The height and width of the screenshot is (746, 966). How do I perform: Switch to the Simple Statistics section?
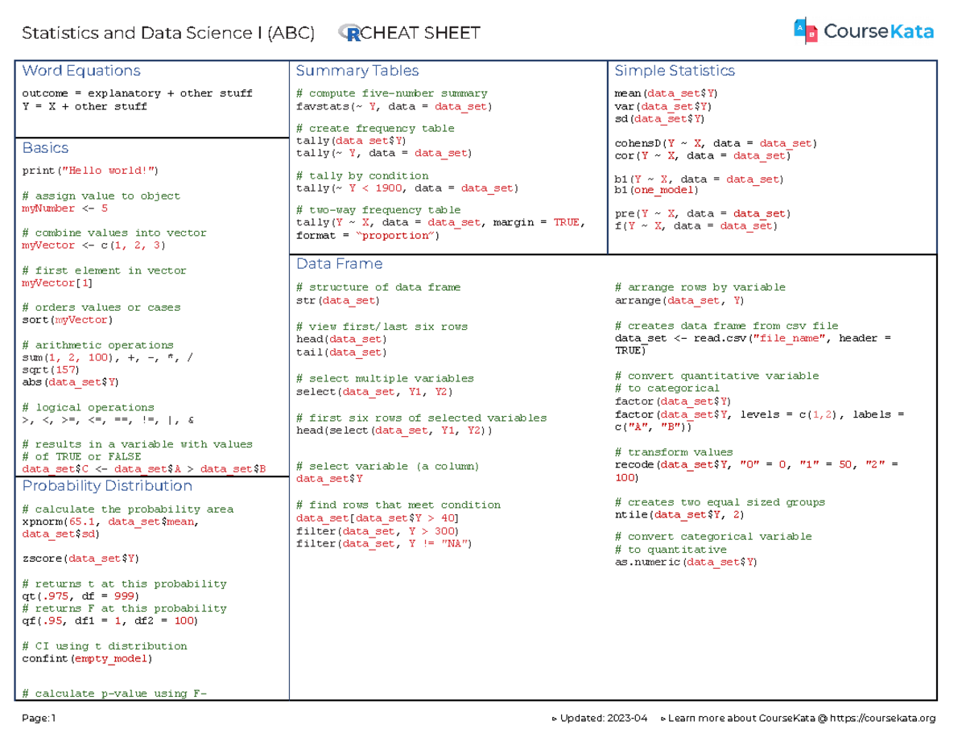(674, 70)
